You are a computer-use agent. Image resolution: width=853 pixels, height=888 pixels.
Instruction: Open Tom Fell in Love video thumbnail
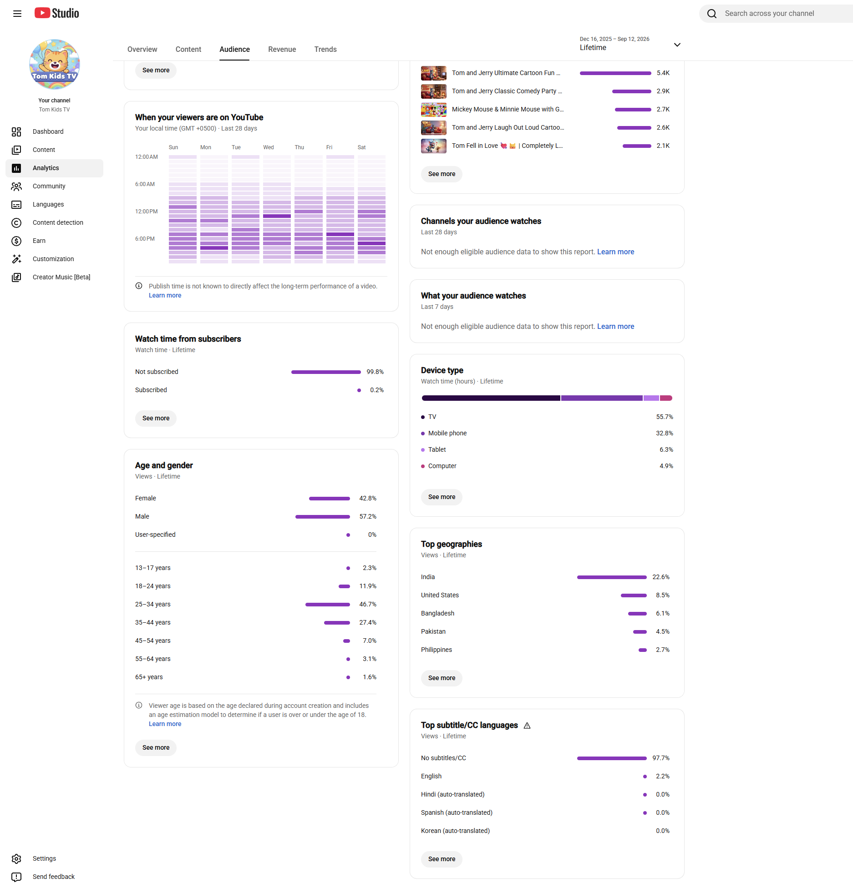[434, 146]
